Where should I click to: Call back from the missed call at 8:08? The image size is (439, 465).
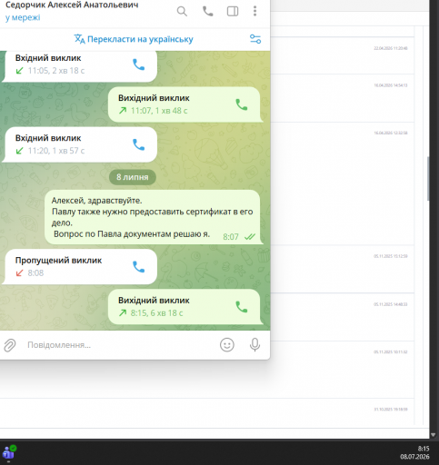coord(139,267)
